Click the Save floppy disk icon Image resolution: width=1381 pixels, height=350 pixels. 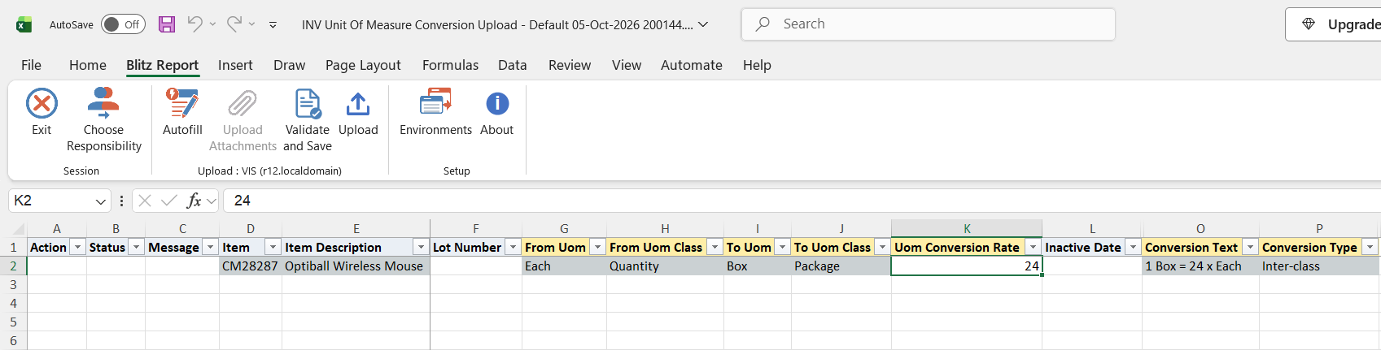[x=167, y=24]
